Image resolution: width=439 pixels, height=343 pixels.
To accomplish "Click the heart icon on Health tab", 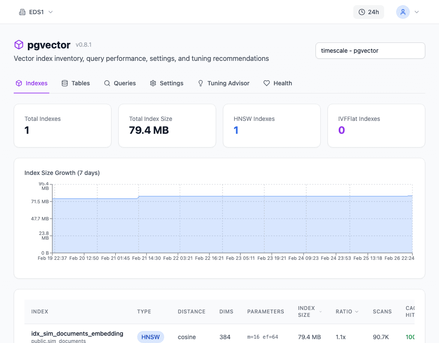I will 267,83.
